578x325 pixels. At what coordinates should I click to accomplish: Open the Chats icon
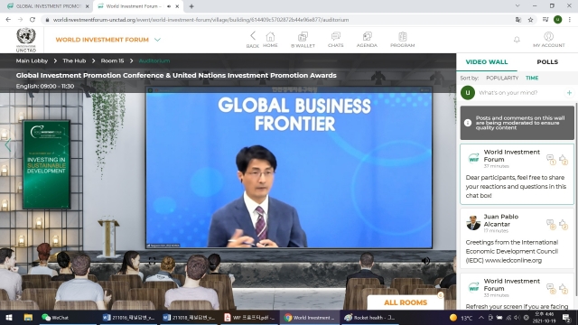tap(335, 36)
